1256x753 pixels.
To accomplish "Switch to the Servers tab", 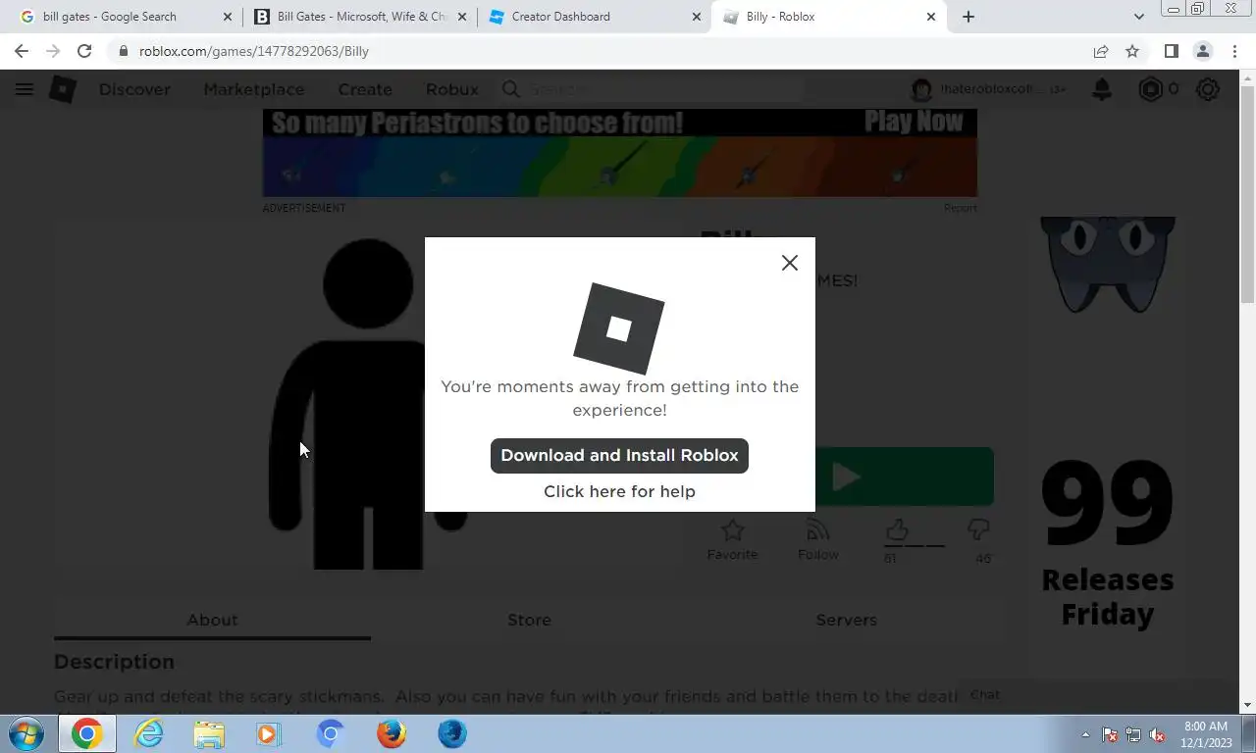I will tap(846, 620).
